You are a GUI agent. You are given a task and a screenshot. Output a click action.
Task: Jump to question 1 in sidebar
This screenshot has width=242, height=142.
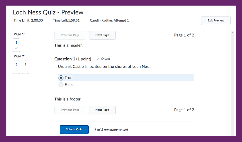pos(16,45)
